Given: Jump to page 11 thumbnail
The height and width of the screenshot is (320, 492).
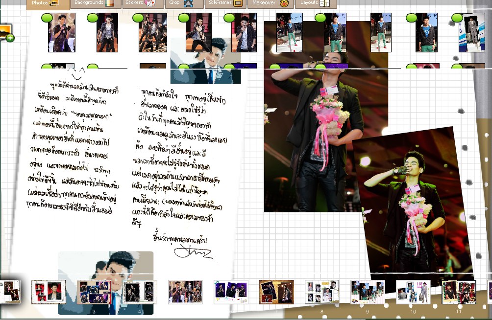Looking at the screenshot, I should [459, 292].
